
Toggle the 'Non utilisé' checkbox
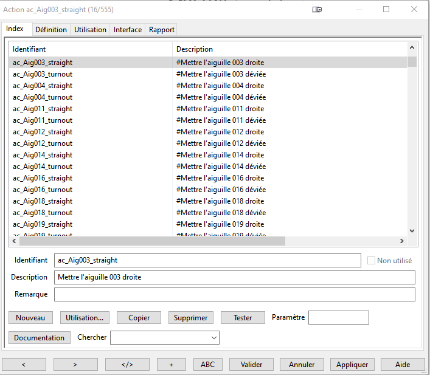coord(372,261)
